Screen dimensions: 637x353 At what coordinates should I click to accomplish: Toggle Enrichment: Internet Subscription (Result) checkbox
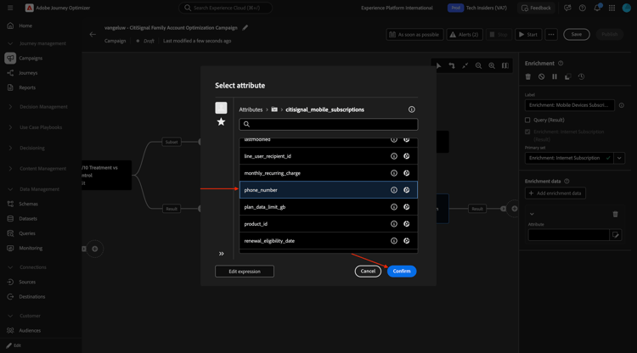click(527, 132)
